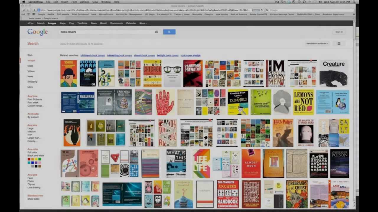Open the Window menu
This screenshot has height=212, width=378.
coord(106,2)
